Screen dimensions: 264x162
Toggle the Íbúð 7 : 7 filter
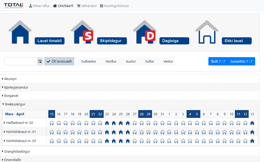(218, 61)
